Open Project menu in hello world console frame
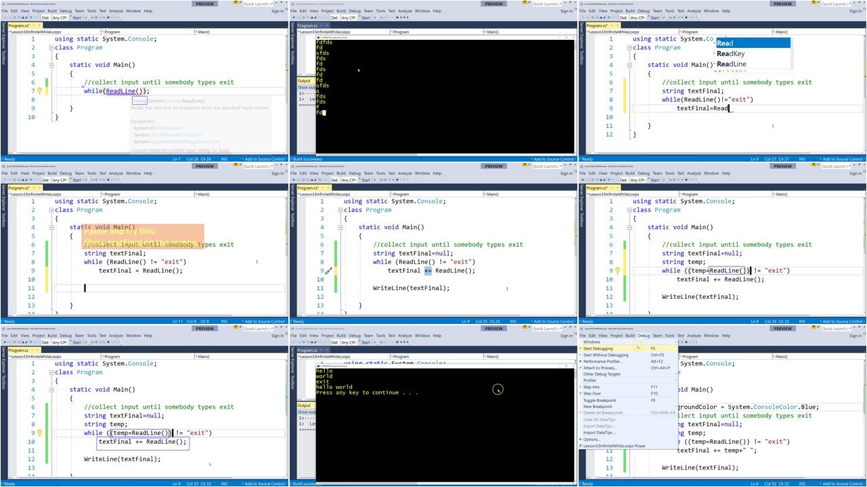 click(x=328, y=335)
